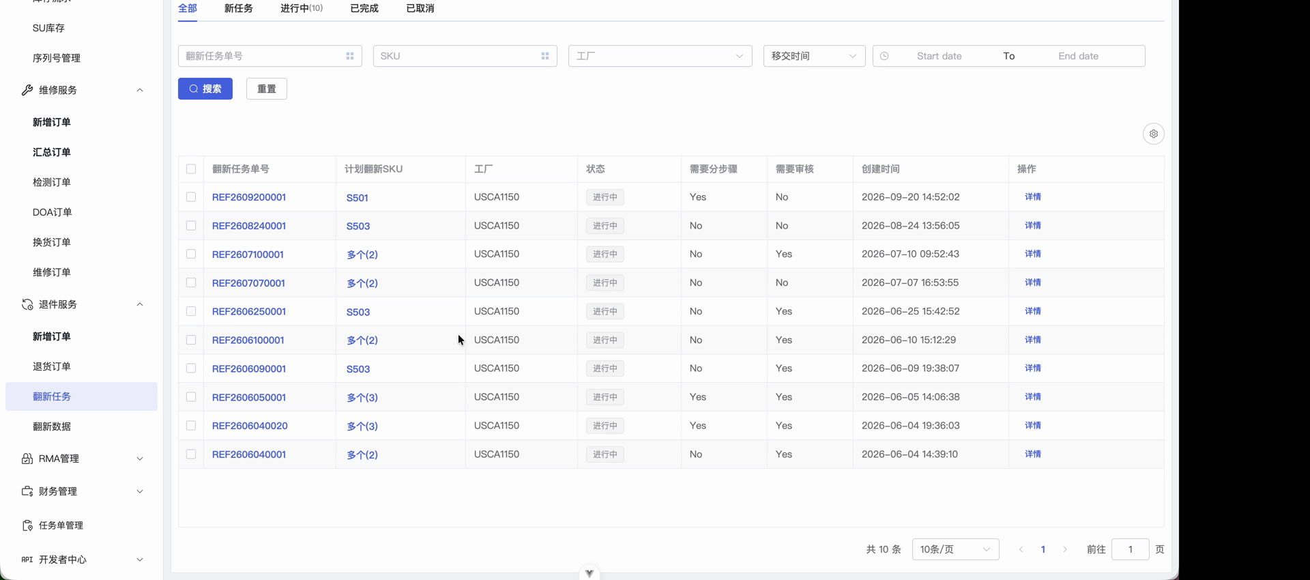Click the S501 SKU link
1310x580 pixels.
[358, 198]
